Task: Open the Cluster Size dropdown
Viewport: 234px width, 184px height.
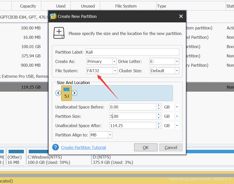Action: (x=177, y=71)
